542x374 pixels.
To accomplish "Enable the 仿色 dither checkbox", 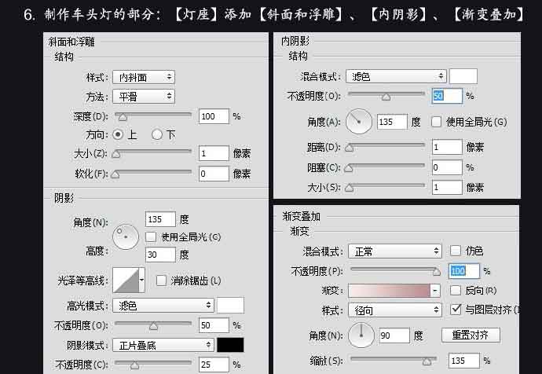I will point(456,251).
